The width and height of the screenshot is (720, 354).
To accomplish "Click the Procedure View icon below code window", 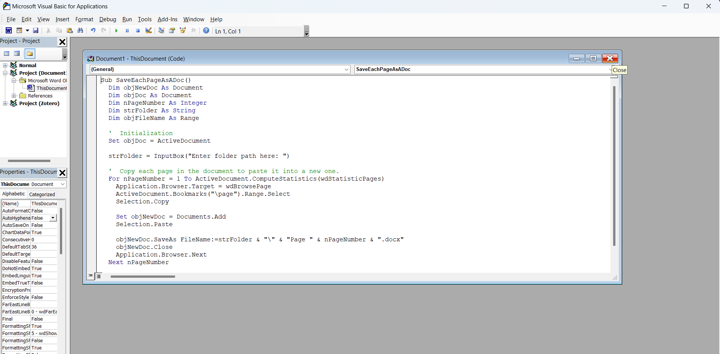I will click(91, 276).
